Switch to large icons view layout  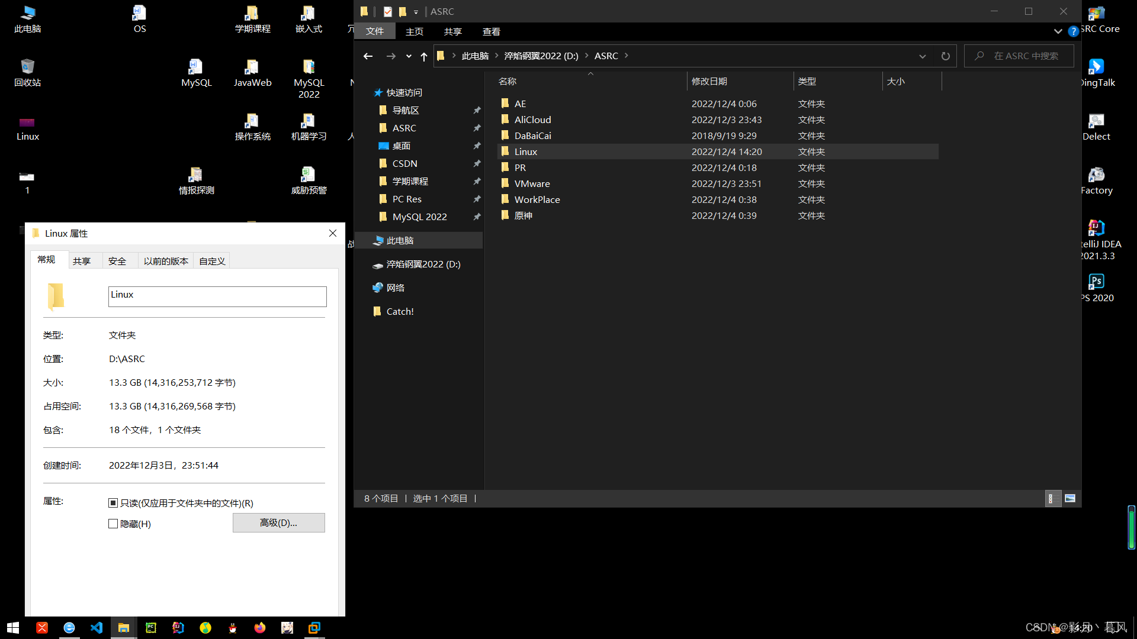tap(1070, 498)
